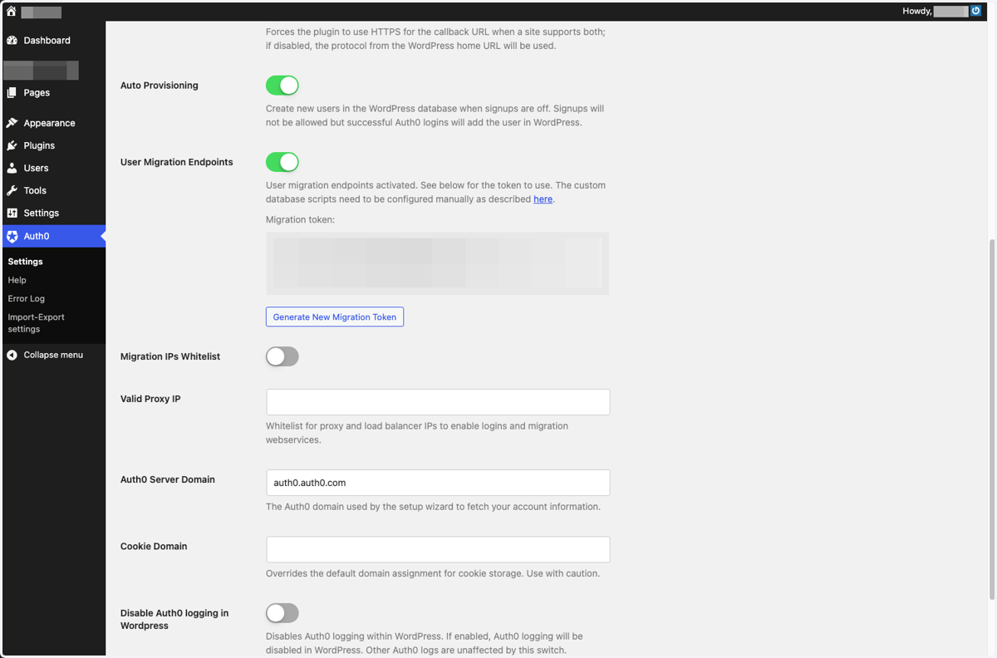Click the Dashboard gauge icon
Screen dimensions: 997x658
12,40
